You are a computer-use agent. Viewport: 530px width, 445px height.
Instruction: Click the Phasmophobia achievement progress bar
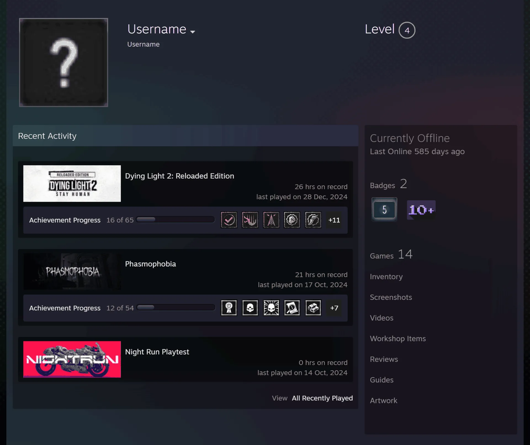176,308
